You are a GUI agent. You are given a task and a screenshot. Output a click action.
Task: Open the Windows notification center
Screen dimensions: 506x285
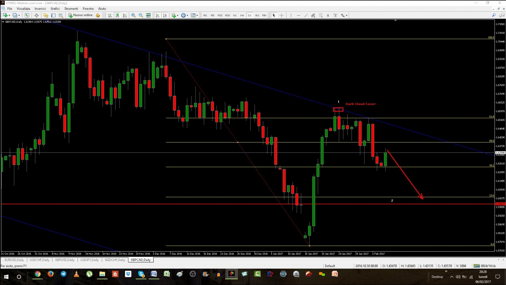tap(498, 277)
